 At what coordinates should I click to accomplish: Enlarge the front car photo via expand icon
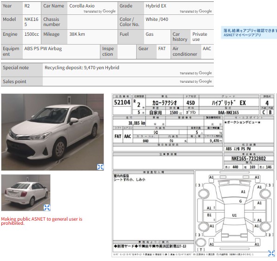click(100, 167)
